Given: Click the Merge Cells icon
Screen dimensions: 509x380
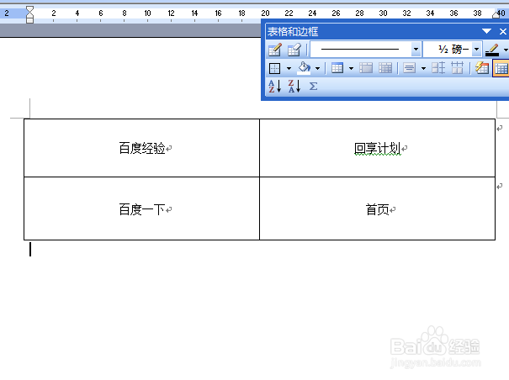Looking at the screenshot, I should point(366,68).
